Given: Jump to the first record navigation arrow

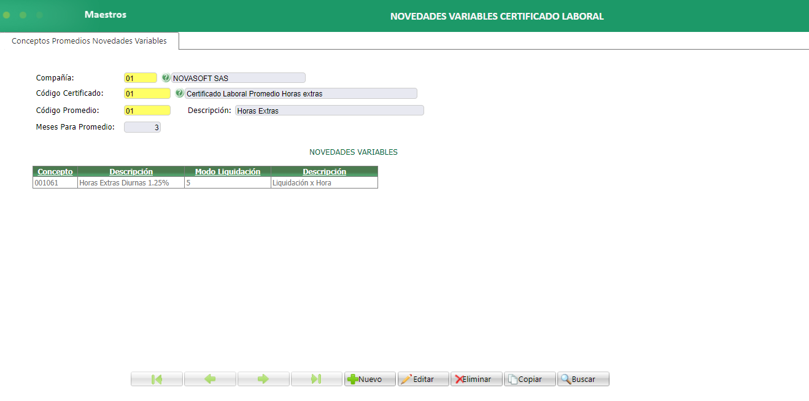Looking at the screenshot, I should click(157, 378).
